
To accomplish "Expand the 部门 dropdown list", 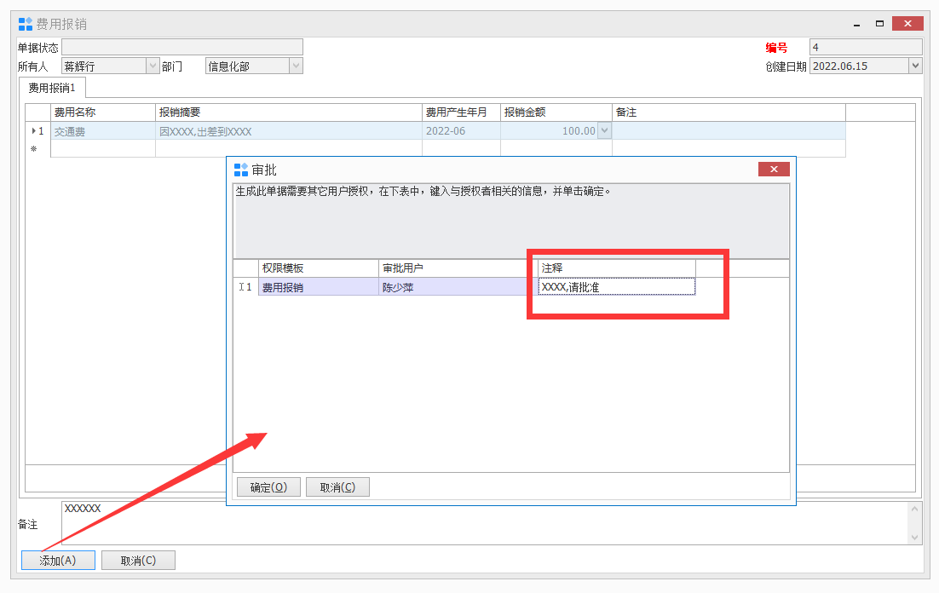I will point(296,66).
